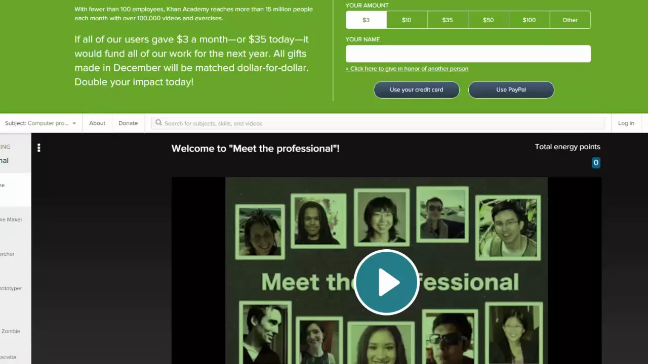The height and width of the screenshot is (364, 648).
Task: Select the $3 donation amount
Action: [x=366, y=20]
